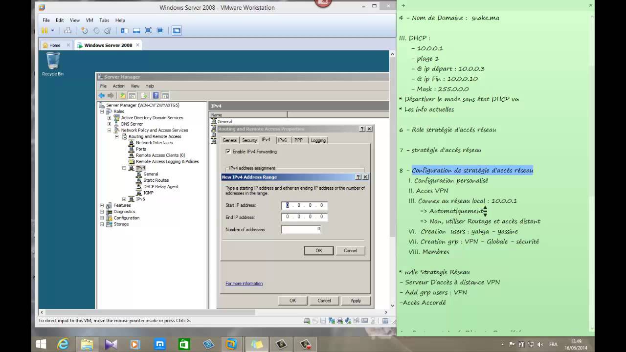Select Network Interfaces in the tree
This screenshot has height=352, width=626.
click(x=154, y=143)
